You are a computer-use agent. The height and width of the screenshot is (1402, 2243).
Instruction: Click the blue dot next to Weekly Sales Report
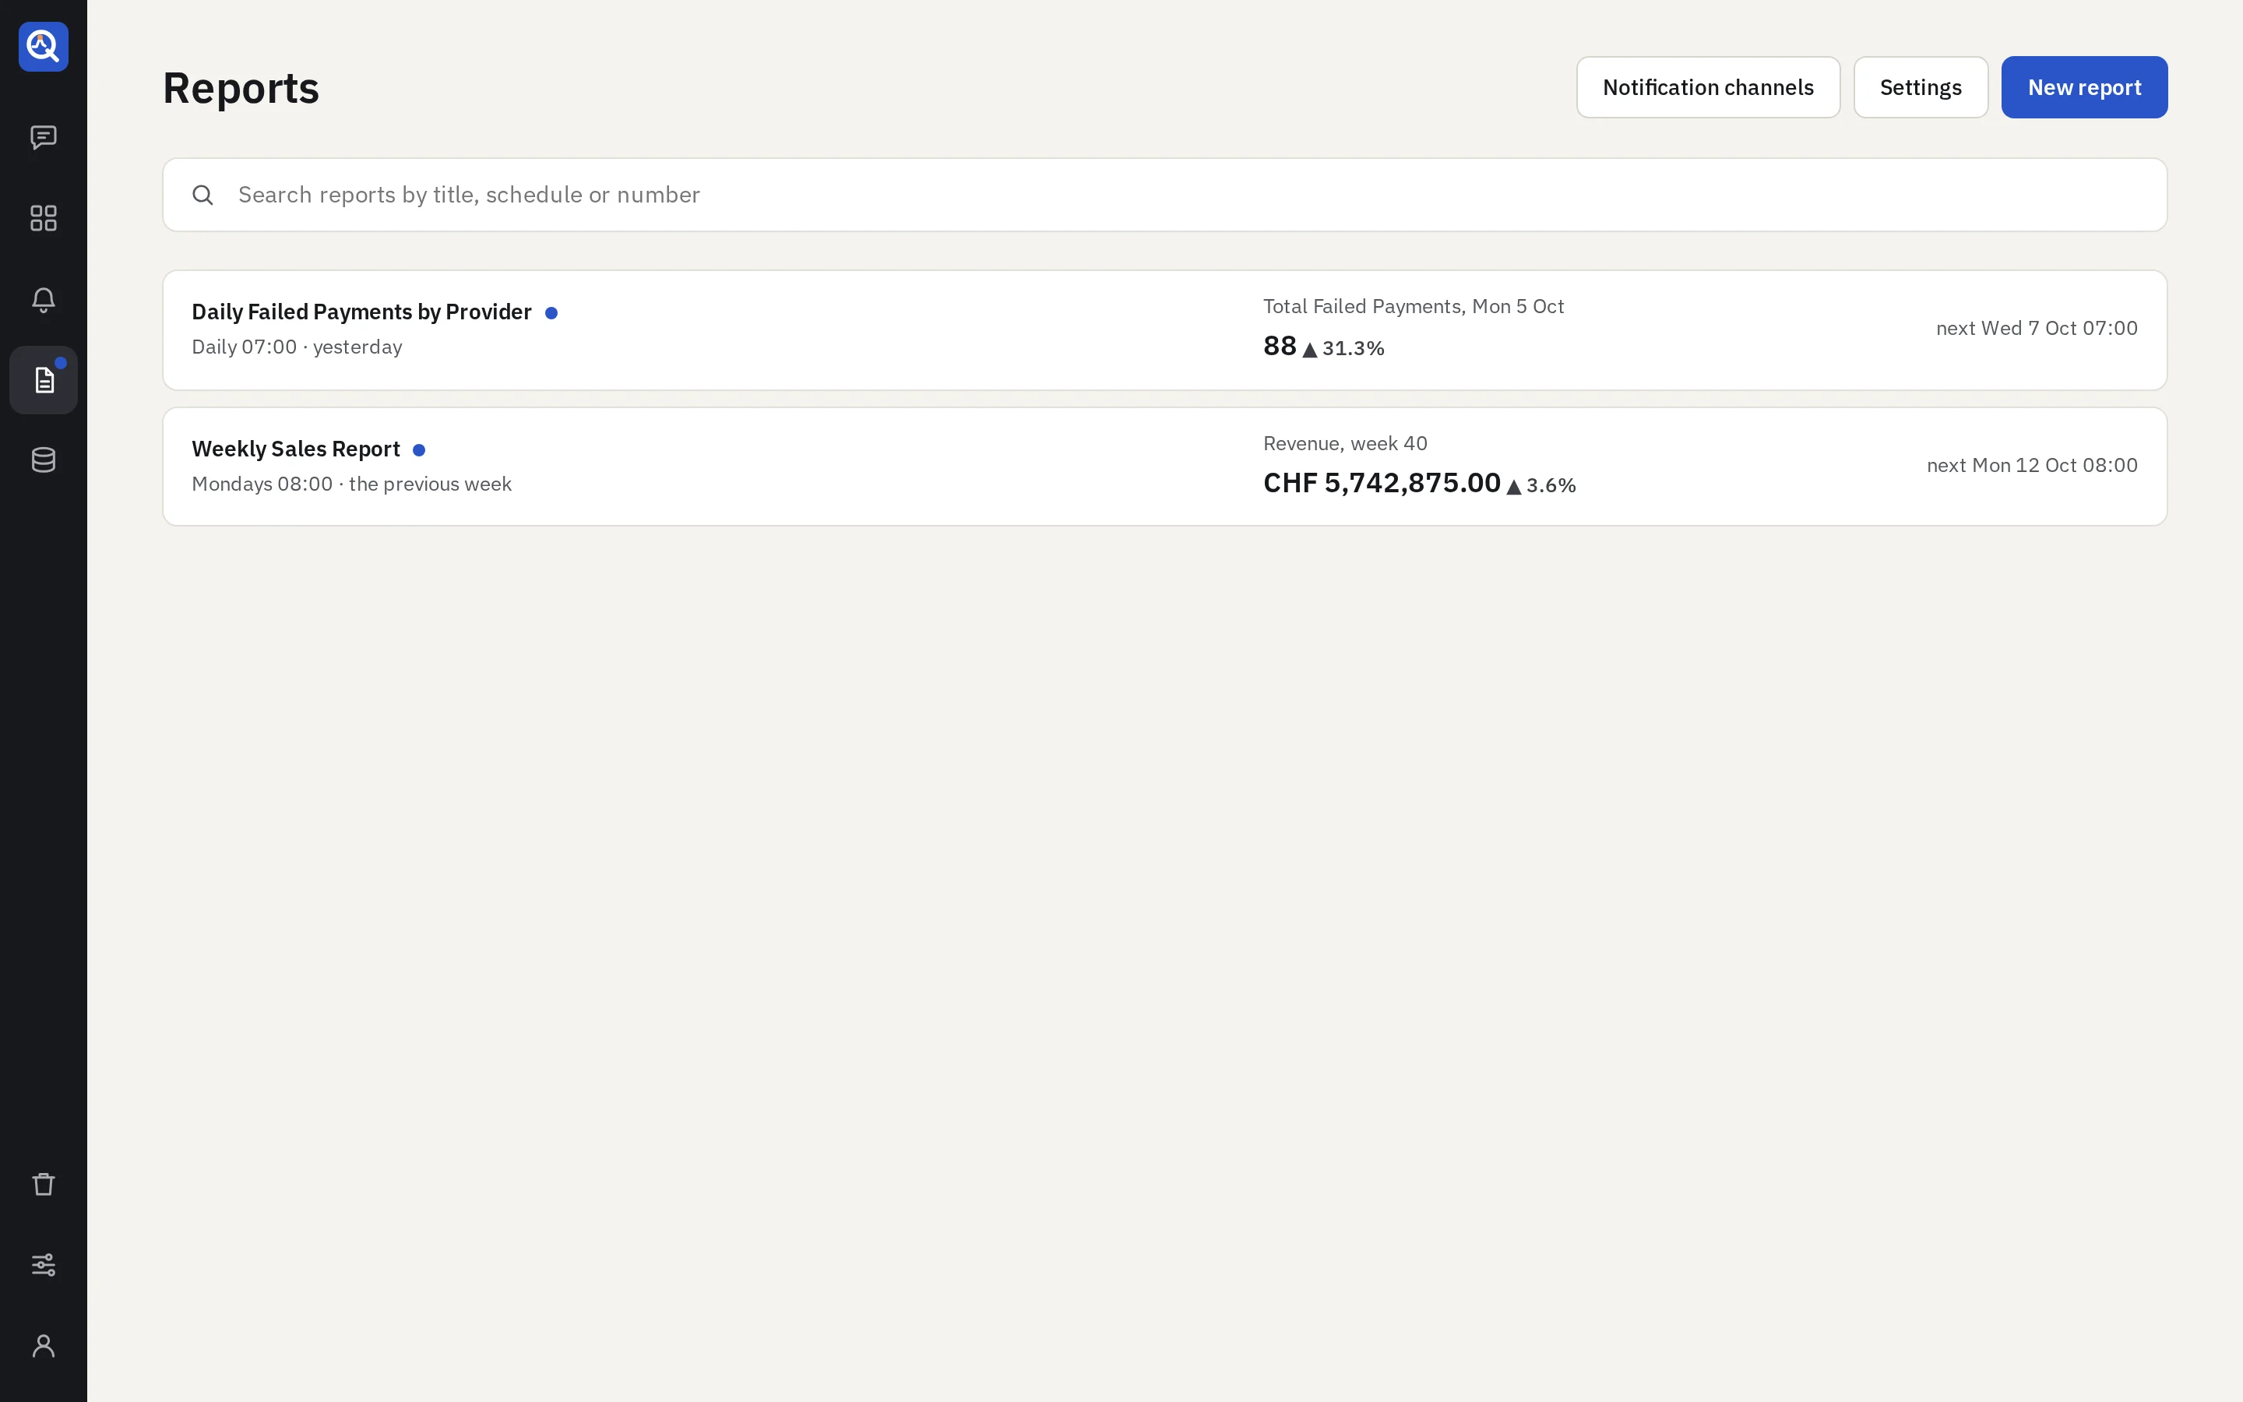point(419,449)
